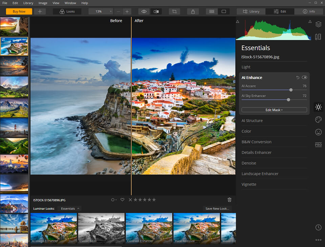Open the Window menu

click(70, 3)
